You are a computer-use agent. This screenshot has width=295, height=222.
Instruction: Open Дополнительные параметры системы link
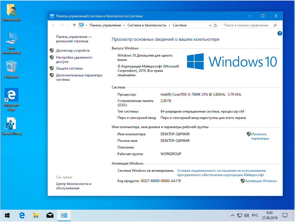pos(79,77)
